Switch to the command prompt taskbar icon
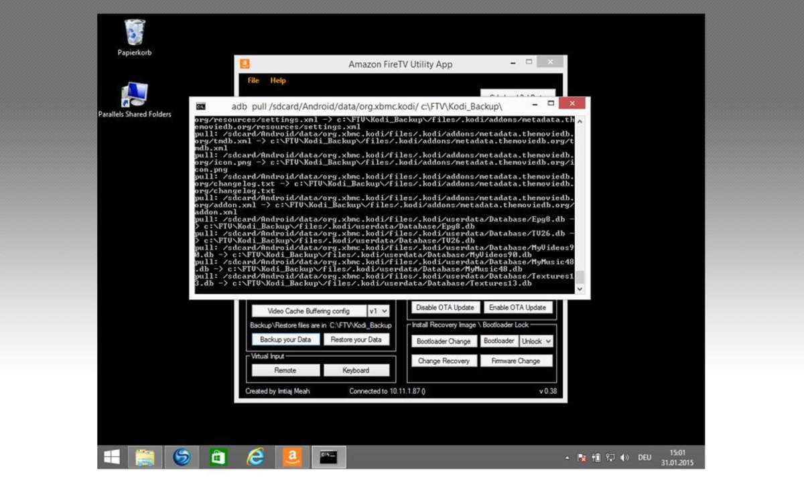The width and height of the screenshot is (804, 482). click(328, 457)
